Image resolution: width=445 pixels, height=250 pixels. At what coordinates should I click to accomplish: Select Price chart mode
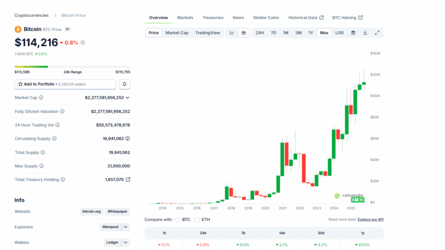154,33
